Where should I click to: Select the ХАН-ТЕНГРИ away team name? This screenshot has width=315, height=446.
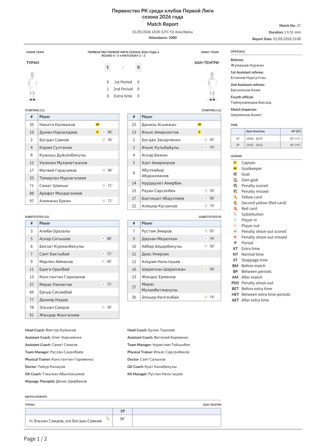pyautogui.click(x=207, y=63)
